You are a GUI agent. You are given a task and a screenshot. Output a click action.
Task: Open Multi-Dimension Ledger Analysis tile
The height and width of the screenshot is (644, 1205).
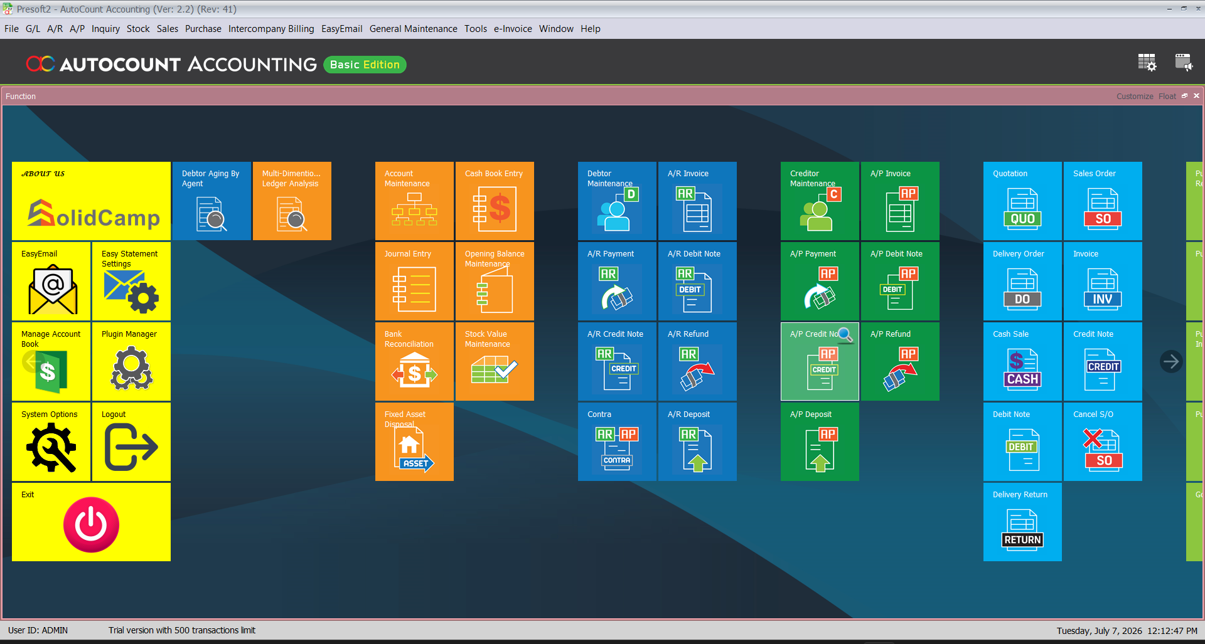coord(292,201)
